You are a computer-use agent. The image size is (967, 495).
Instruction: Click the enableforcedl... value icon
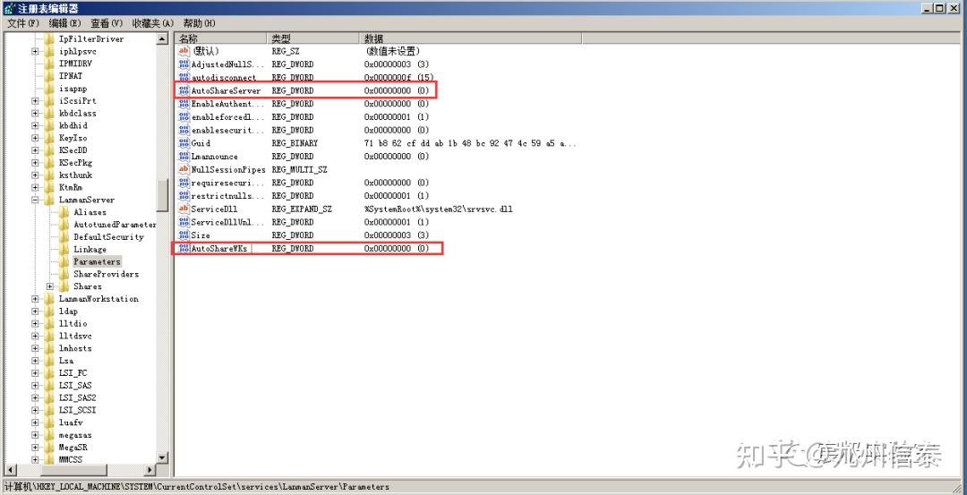(184, 117)
